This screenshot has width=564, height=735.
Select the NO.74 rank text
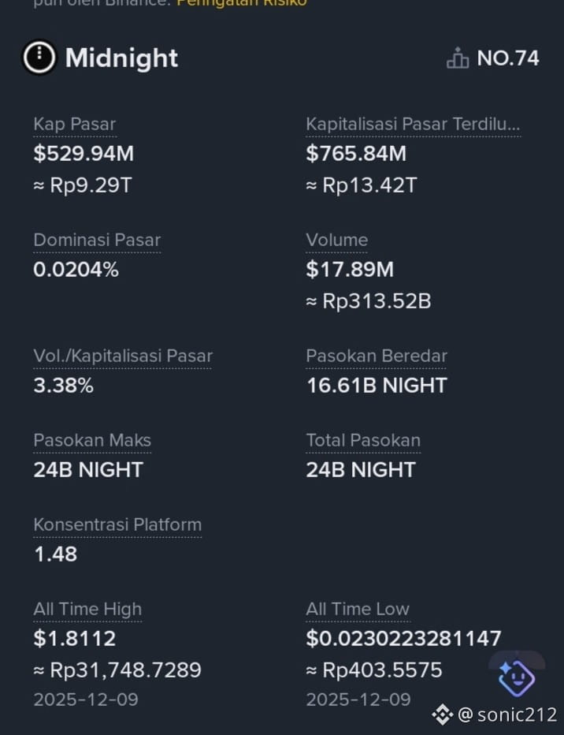(x=508, y=58)
